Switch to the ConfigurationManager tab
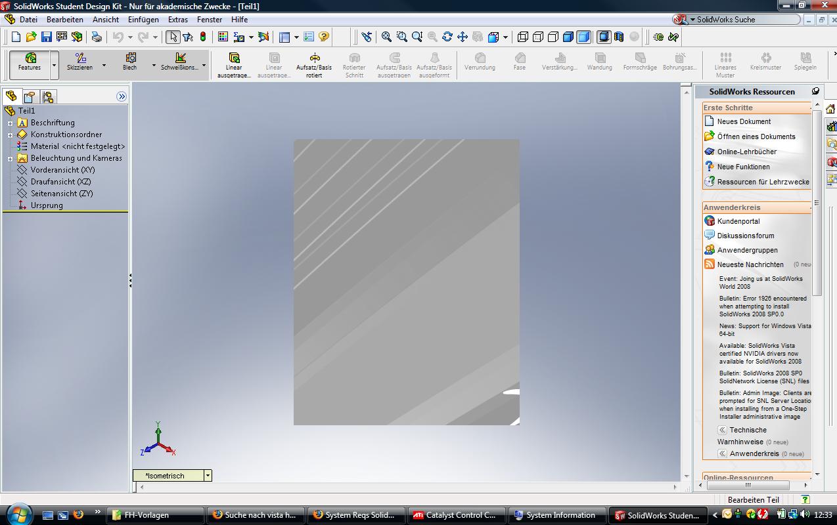This screenshot has width=837, height=525. click(47, 97)
